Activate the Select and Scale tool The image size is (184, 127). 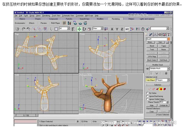pos(89,29)
